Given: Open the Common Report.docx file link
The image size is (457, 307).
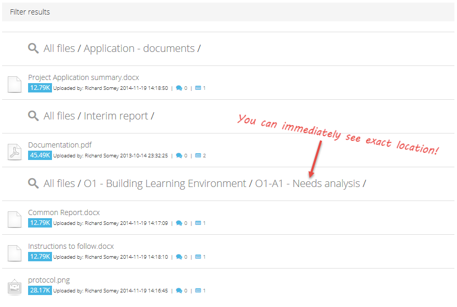Looking at the screenshot, I should (x=64, y=212).
